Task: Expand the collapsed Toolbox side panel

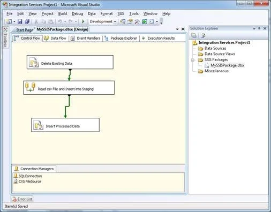Action: [x=5, y=37]
